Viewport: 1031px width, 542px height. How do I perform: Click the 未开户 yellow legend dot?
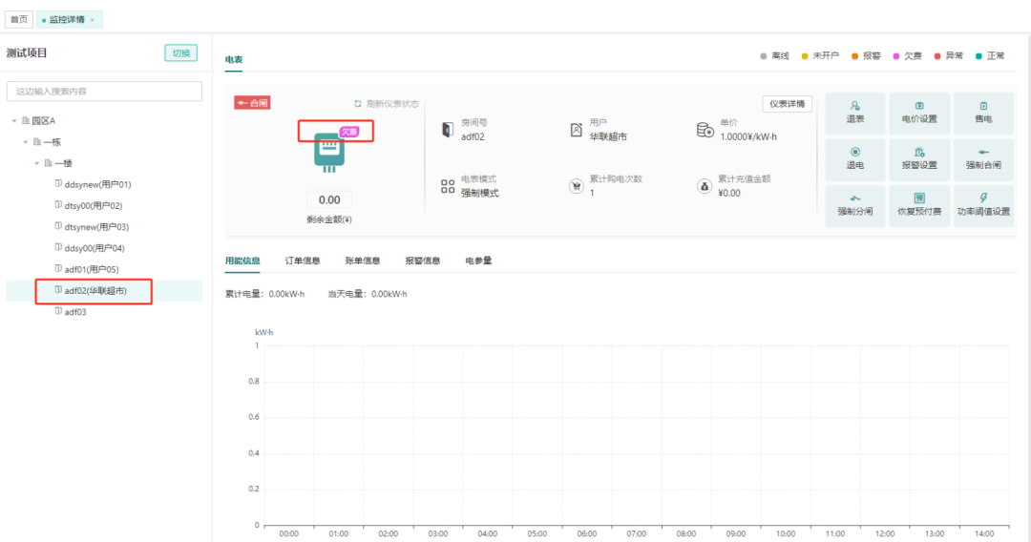[804, 56]
